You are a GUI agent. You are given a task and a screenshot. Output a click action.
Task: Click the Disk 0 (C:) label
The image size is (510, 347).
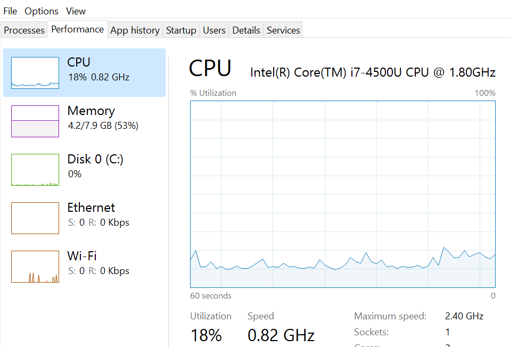coord(95,159)
